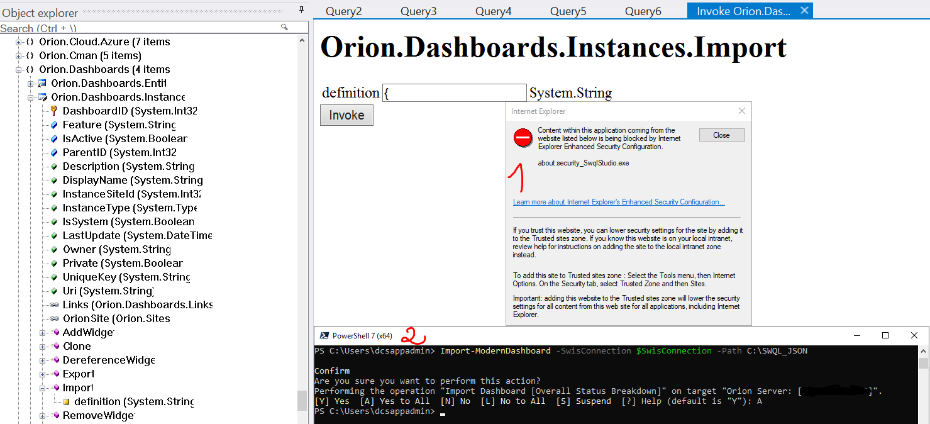The width and height of the screenshot is (930, 424).
Task: Click the green property icon beside Owner
Action: pyautogui.click(x=54, y=250)
